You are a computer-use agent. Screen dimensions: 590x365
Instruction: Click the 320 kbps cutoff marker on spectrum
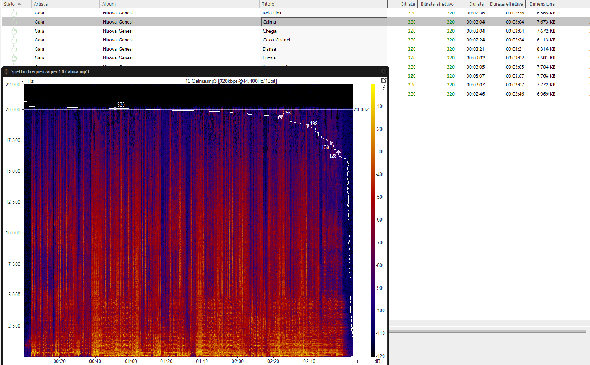(x=115, y=108)
